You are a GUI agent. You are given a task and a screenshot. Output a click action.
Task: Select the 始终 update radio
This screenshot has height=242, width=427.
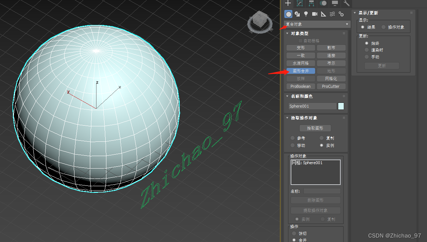(x=366, y=43)
